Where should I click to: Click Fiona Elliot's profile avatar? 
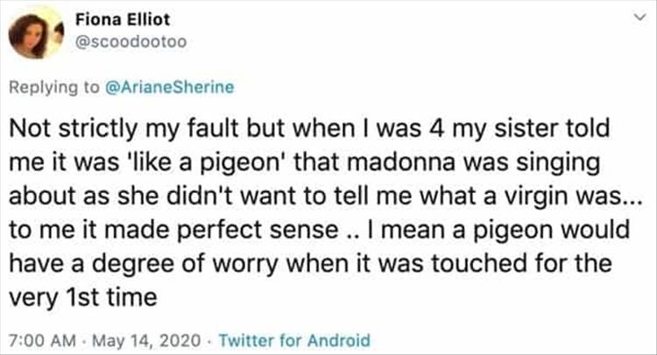click(37, 33)
